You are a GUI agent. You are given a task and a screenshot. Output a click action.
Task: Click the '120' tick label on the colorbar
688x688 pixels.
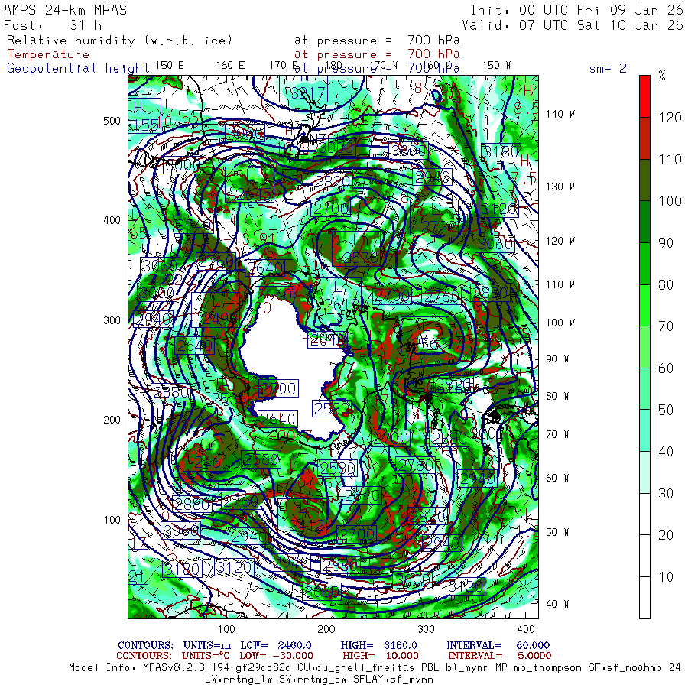(x=670, y=118)
